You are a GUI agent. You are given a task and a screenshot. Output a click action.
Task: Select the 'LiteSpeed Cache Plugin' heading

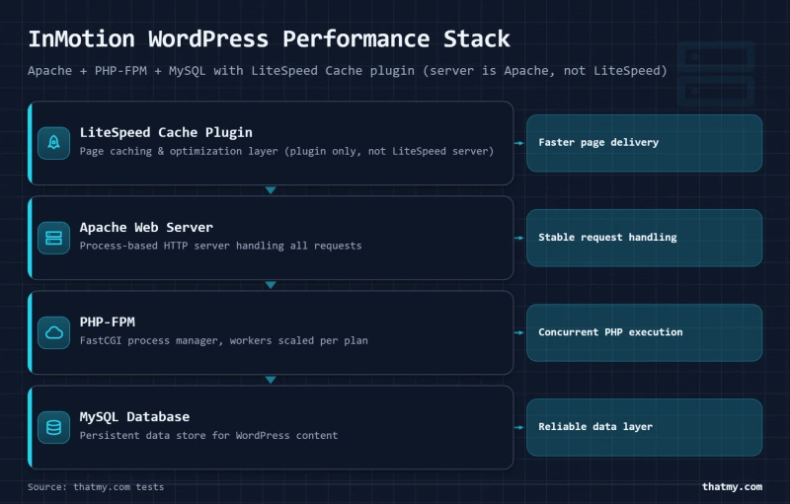166,132
